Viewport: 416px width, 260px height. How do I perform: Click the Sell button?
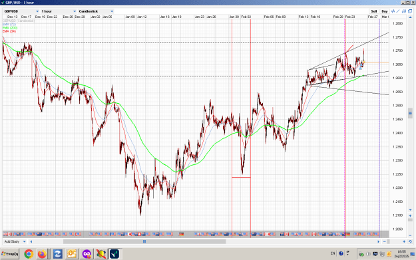[x=374, y=11]
